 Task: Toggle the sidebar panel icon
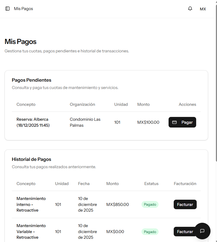click(8, 9)
